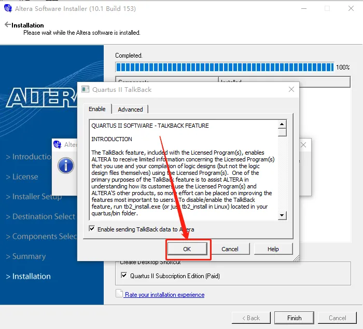363x329 pixels.
Task: Click the back arrow beside Installation heading
Action: point(7,24)
